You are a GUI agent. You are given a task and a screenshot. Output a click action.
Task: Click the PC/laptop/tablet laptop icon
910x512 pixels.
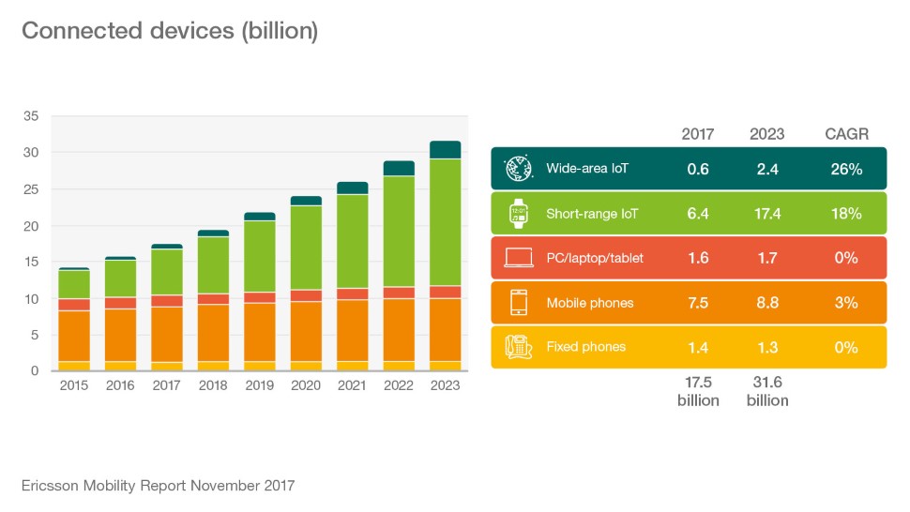[518, 258]
